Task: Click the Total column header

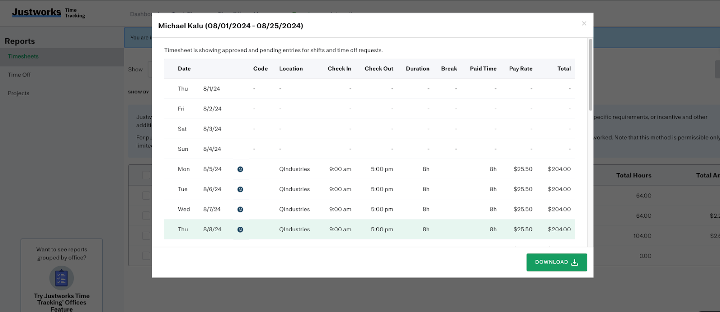Action: pyautogui.click(x=564, y=69)
